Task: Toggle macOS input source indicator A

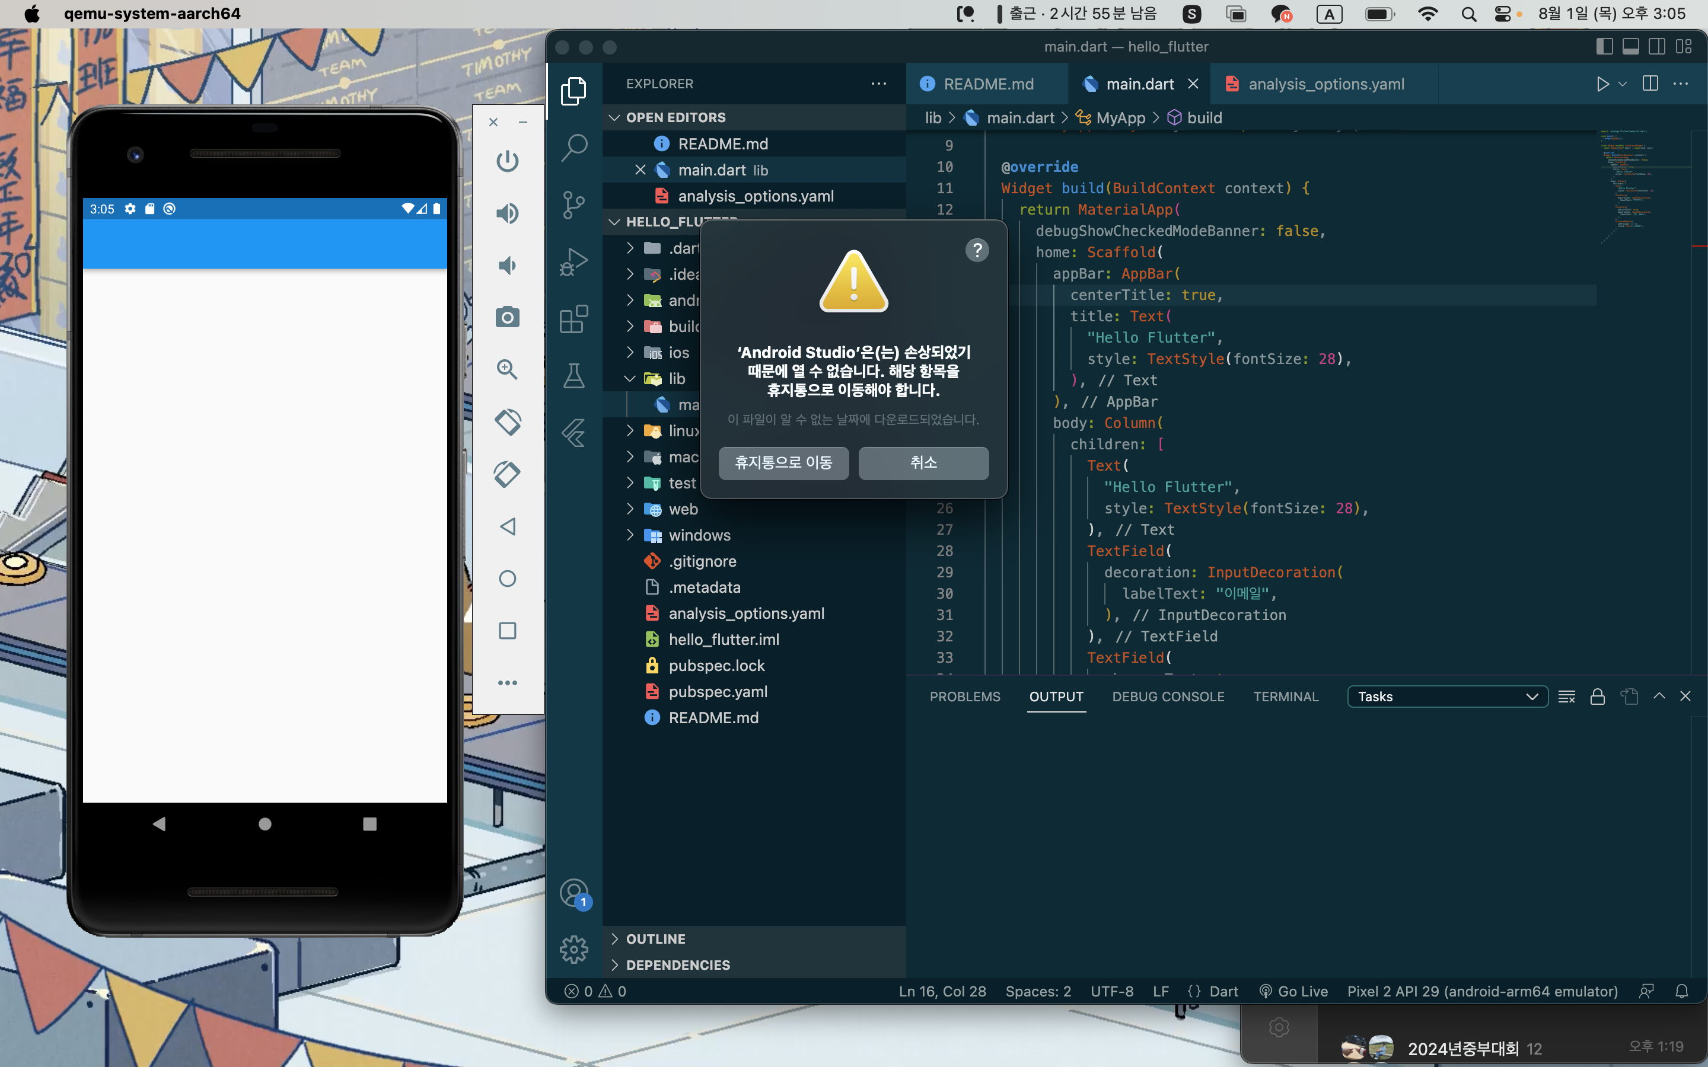Action: pos(1329,14)
